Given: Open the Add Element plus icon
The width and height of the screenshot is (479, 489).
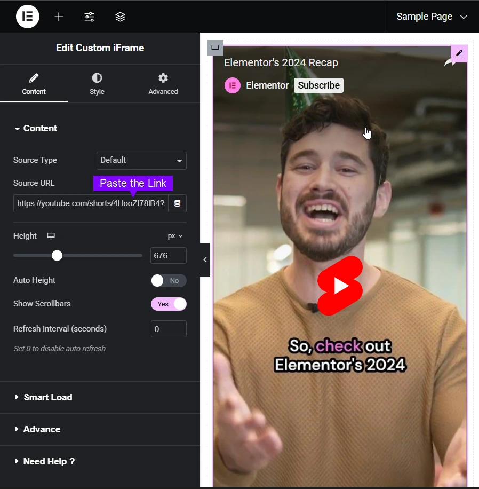Looking at the screenshot, I should pos(59,17).
